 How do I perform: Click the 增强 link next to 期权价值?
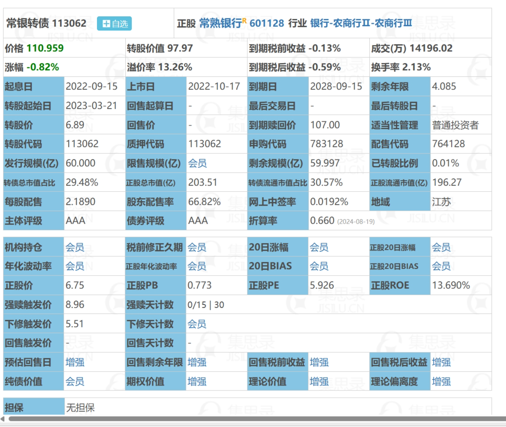[x=197, y=382]
